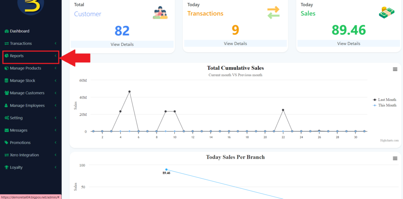Click the Setting gears icon

click(x=6, y=118)
